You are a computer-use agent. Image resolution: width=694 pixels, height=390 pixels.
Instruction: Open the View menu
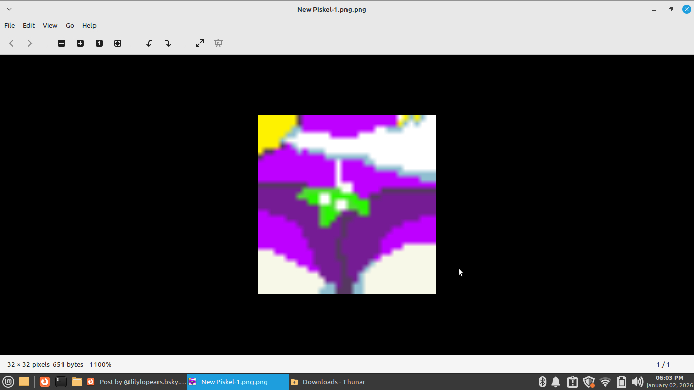[x=50, y=25]
